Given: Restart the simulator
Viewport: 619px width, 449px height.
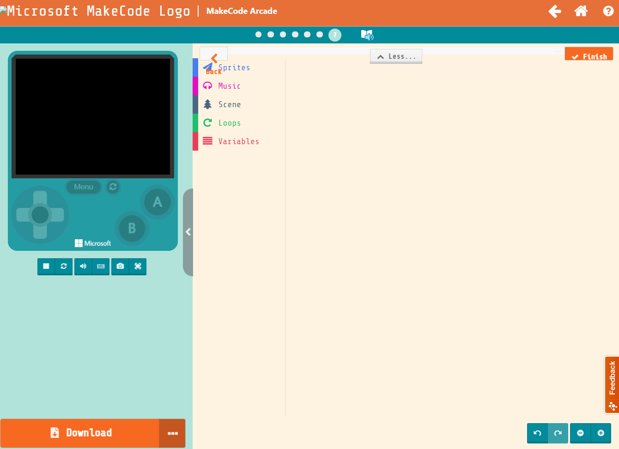Looking at the screenshot, I should pyautogui.click(x=64, y=267).
